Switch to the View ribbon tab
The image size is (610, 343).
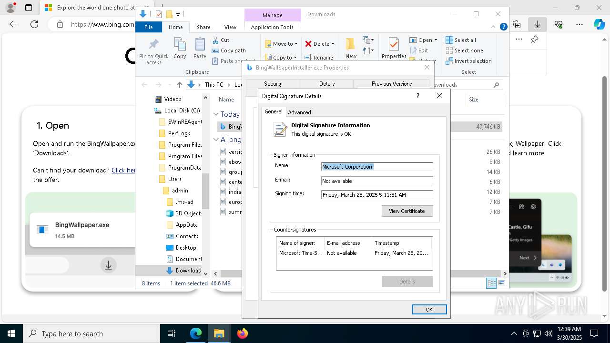click(x=230, y=27)
